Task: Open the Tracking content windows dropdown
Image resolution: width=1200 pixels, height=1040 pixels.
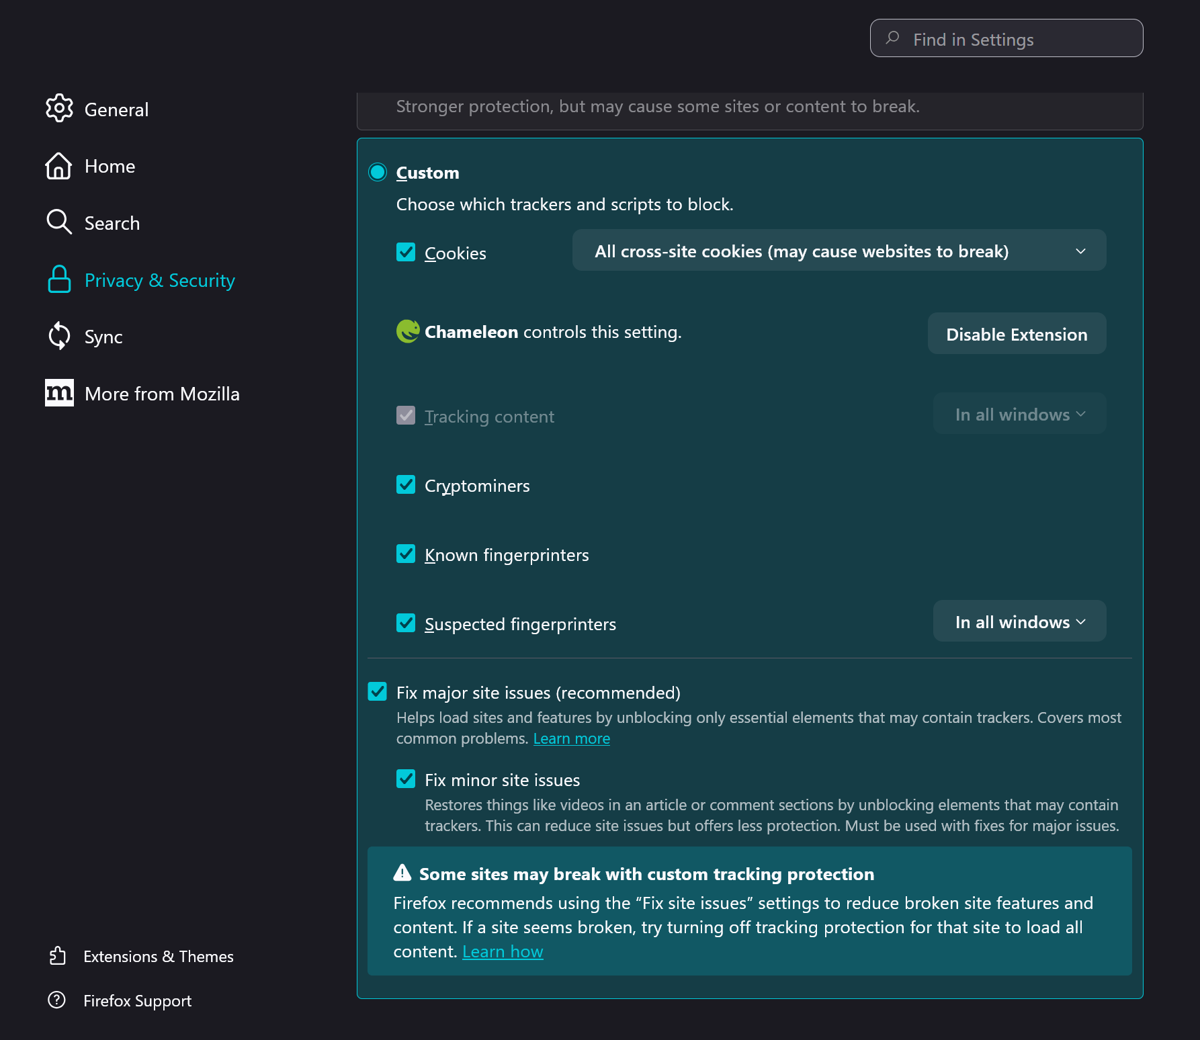Action: pyautogui.click(x=1019, y=415)
